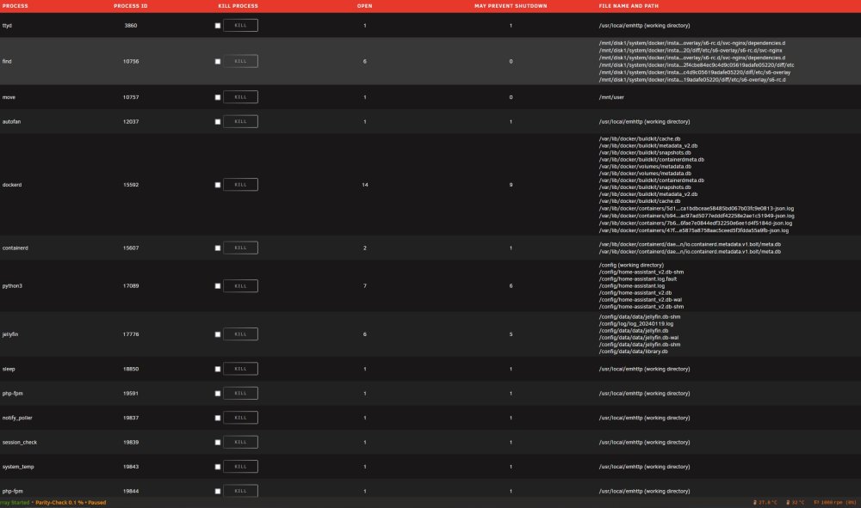Click the open count 14 for dockerd
Viewport: 861px width, 508px height.
click(364, 185)
